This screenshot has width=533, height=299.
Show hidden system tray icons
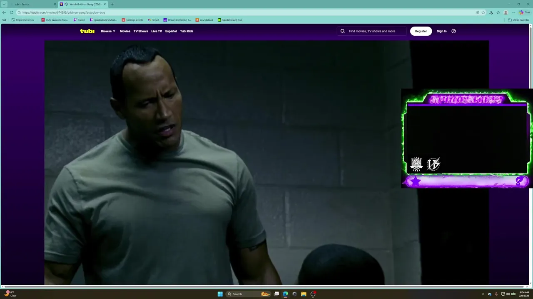[483, 294]
